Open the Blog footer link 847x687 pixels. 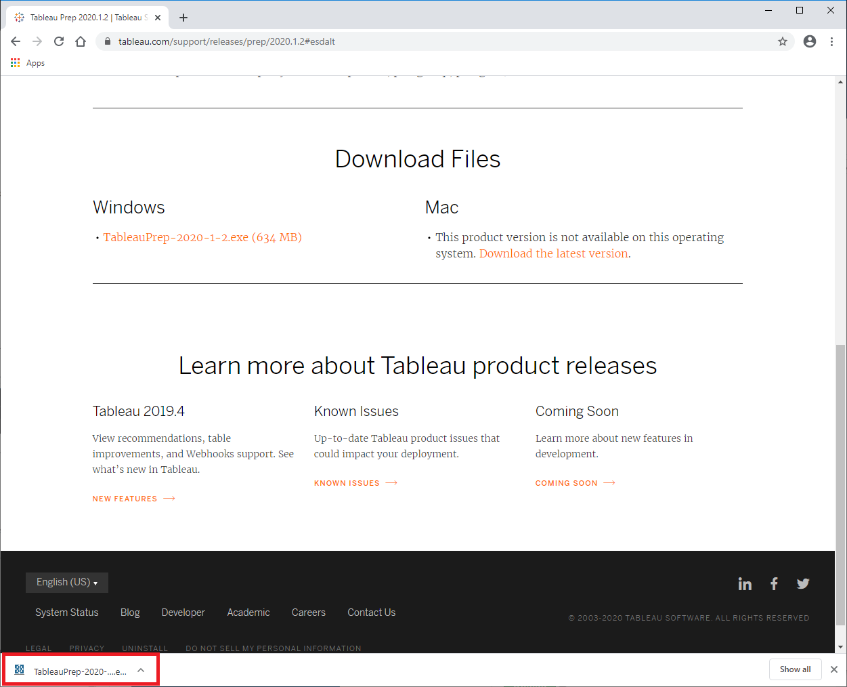[x=130, y=612]
